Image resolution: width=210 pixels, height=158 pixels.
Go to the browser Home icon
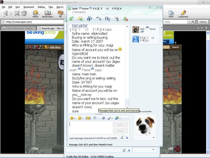click(35, 14)
